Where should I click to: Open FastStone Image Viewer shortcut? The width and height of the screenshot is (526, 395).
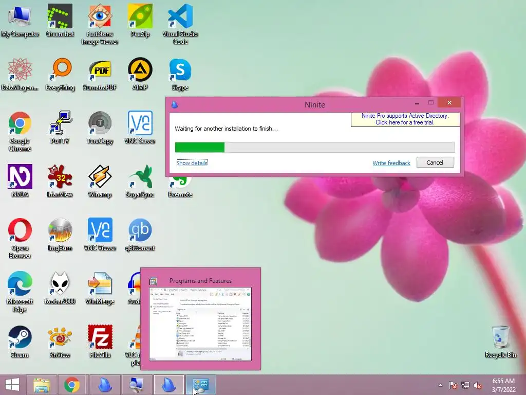pos(100,24)
